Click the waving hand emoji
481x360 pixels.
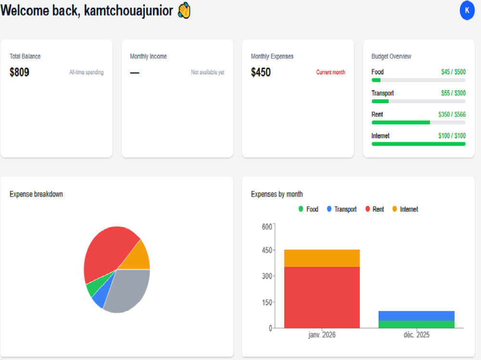[x=184, y=11]
